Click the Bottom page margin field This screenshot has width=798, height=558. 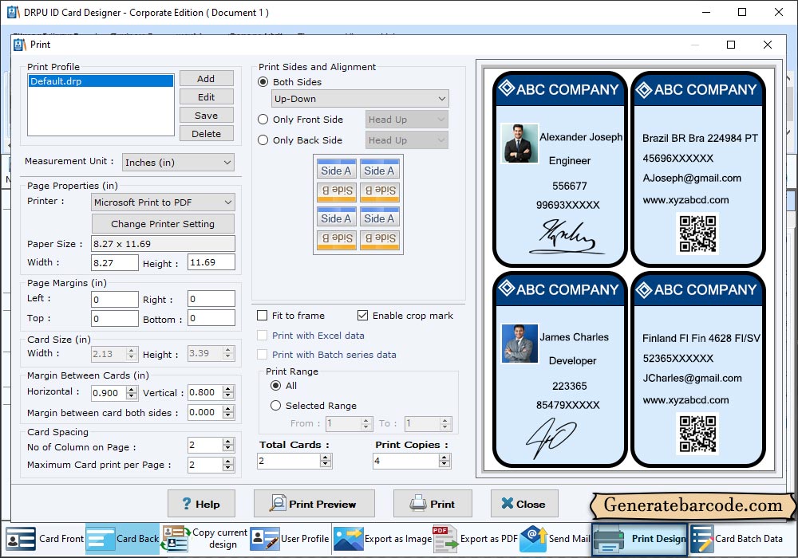point(211,318)
